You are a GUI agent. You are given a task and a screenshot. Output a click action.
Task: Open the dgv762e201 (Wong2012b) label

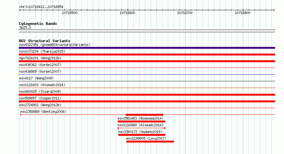click(x=40, y=58)
